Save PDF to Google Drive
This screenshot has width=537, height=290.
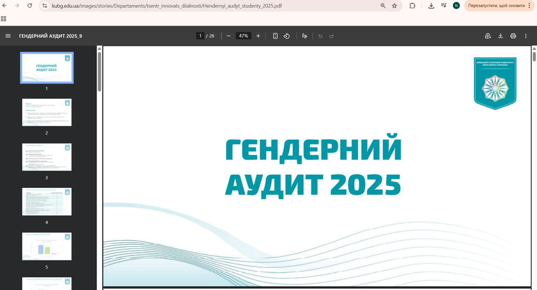pyautogui.click(x=488, y=36)
